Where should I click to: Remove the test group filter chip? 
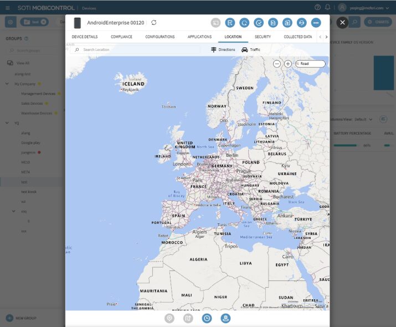[43, 22]
